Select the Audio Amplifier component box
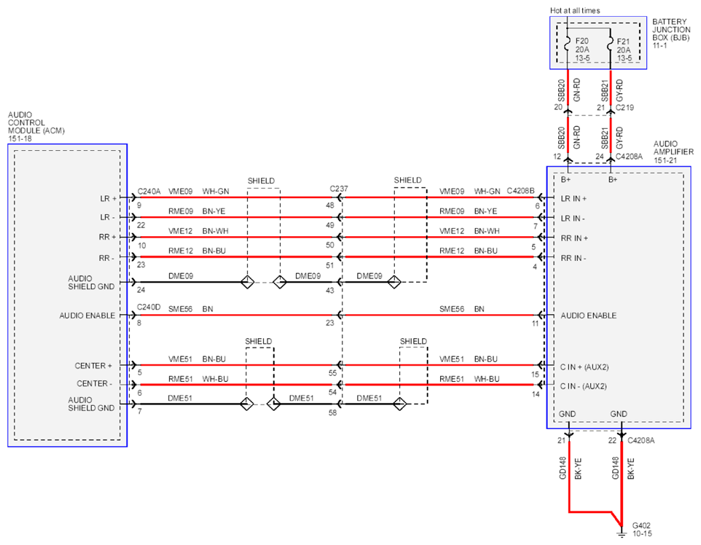701x545 pixels. coord(619,298)
